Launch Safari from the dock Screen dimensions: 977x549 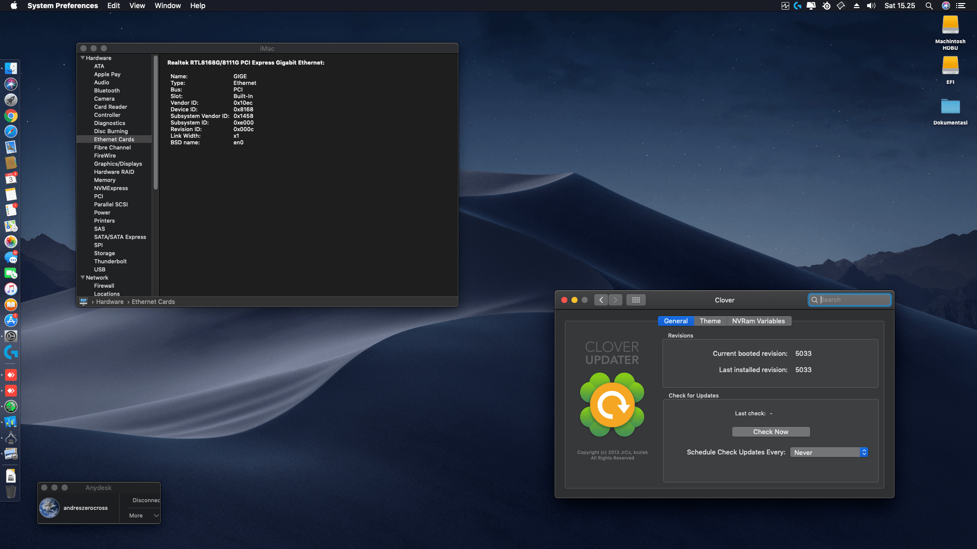tap(11, 132)
